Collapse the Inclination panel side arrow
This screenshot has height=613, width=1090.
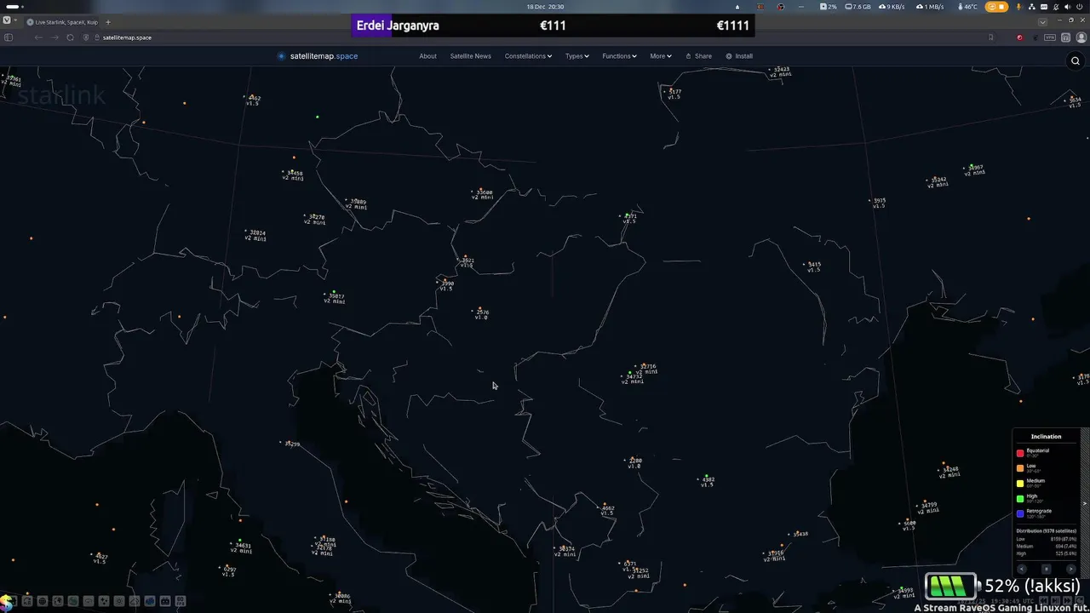[1085, 503]
